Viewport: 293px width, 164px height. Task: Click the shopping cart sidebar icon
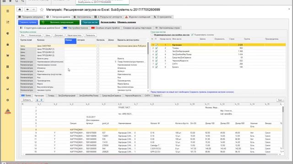tap(8, 56)
